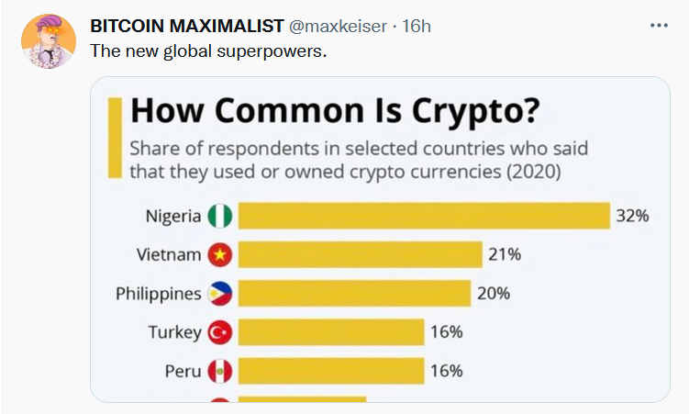The image size is (689, 414).
Task: Click the Turkey 16% bar
Action: 331,332
